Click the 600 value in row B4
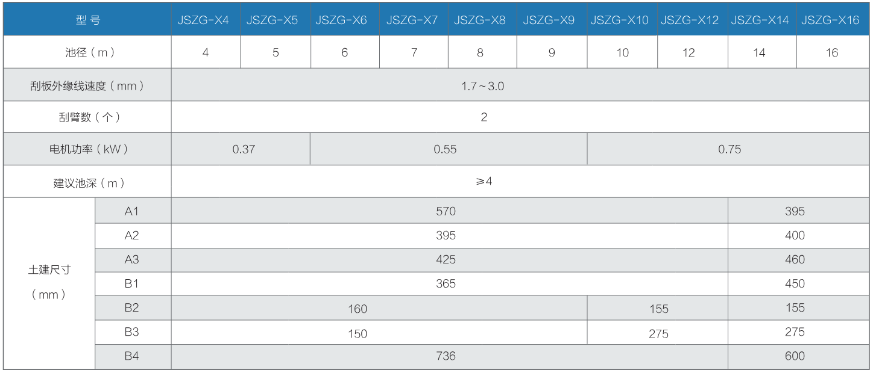The image size is (873, 373). coord(795,356)
